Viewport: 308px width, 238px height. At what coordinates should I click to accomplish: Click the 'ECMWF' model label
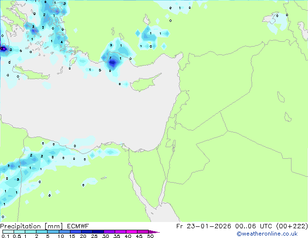pyautogui.click(x=78, y=226)
